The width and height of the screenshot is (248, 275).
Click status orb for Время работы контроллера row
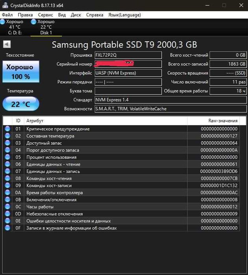(7, 192)
